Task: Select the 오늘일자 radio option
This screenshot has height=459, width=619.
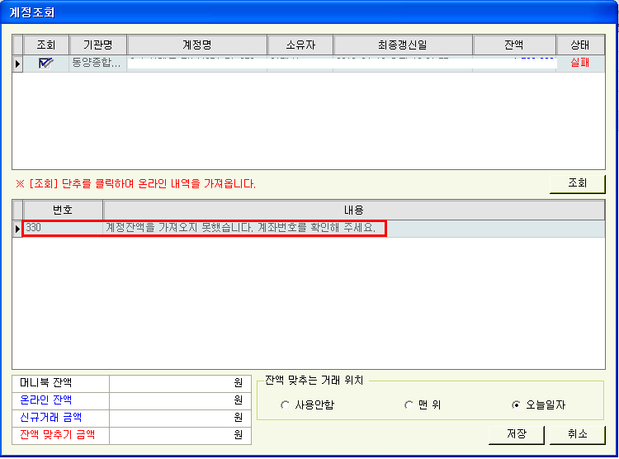Action: pos(517,405)
